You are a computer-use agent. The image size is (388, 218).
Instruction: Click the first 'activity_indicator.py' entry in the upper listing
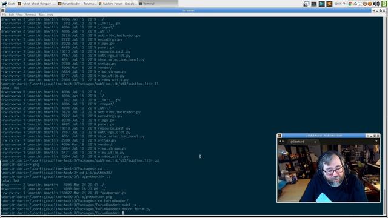click(x=119, y=35)
